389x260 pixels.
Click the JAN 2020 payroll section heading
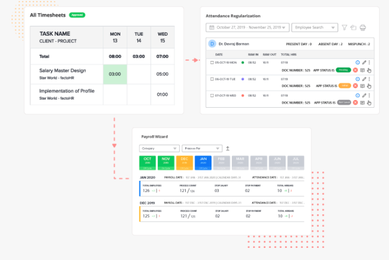point(147,178)
